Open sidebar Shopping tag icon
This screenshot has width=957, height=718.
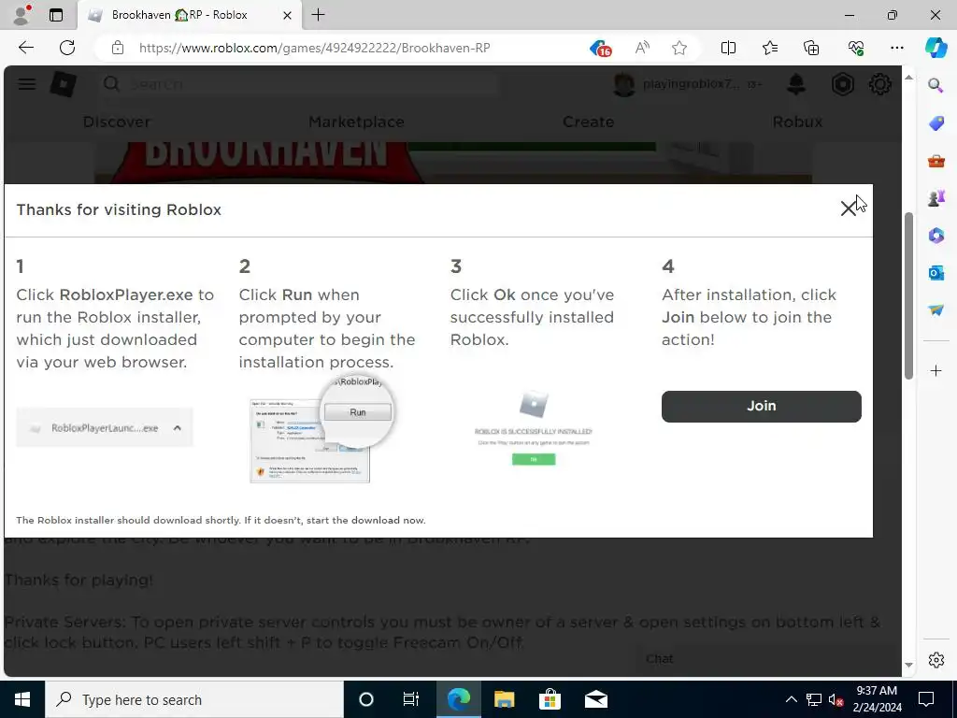coord(936,123)
